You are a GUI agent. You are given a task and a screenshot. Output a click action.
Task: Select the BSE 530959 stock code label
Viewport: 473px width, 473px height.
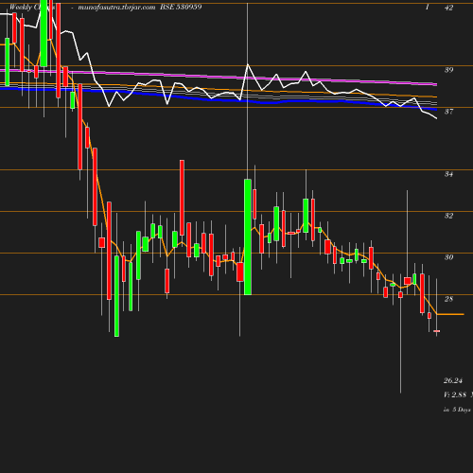point(181,7)
